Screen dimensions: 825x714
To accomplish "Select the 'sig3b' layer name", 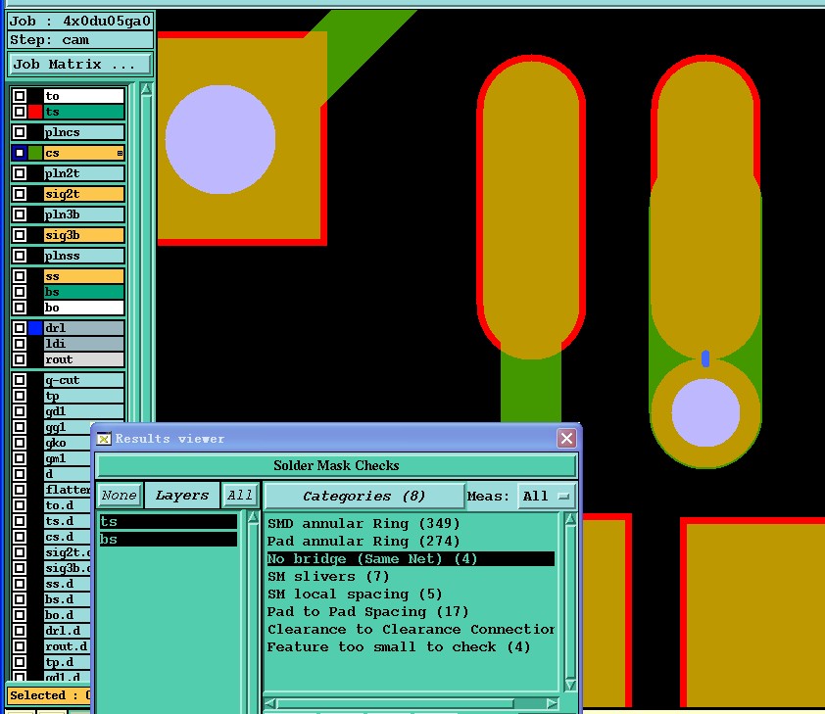I will click(x=84, y=235).
